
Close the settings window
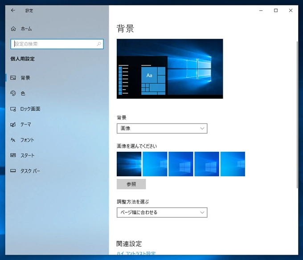tap(291, 10)
